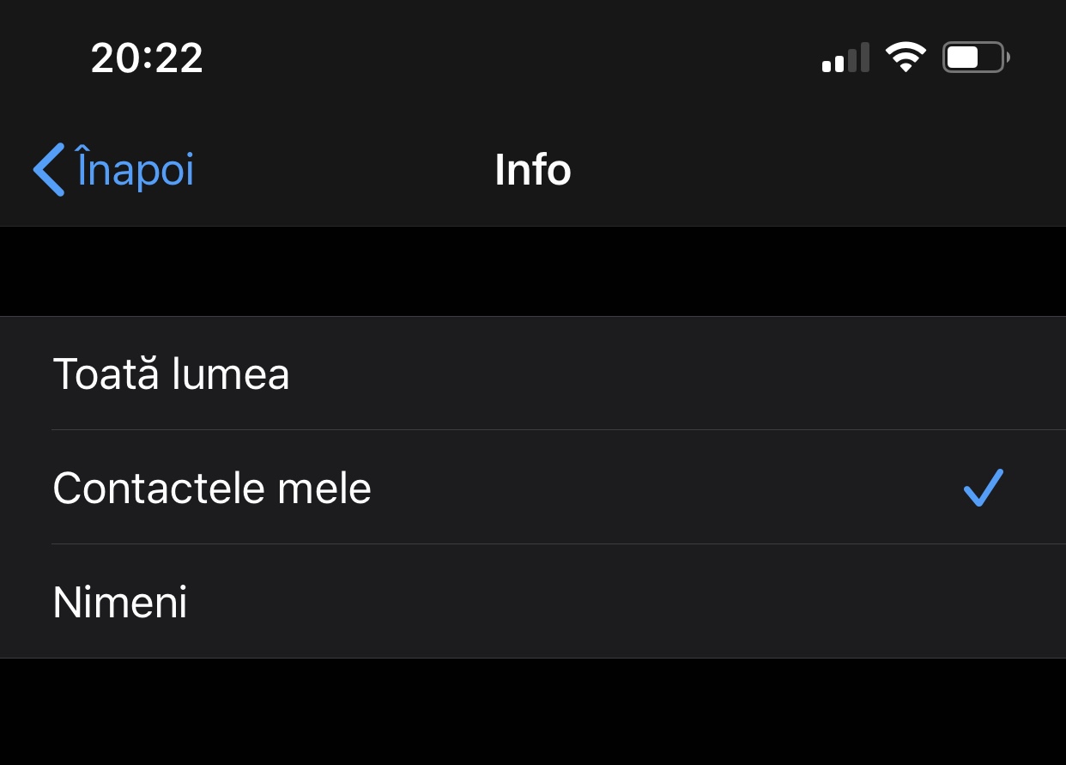Screen dimensions: 1066x765
Task: Click the "Info" page title
Action: tap(532, 170)
